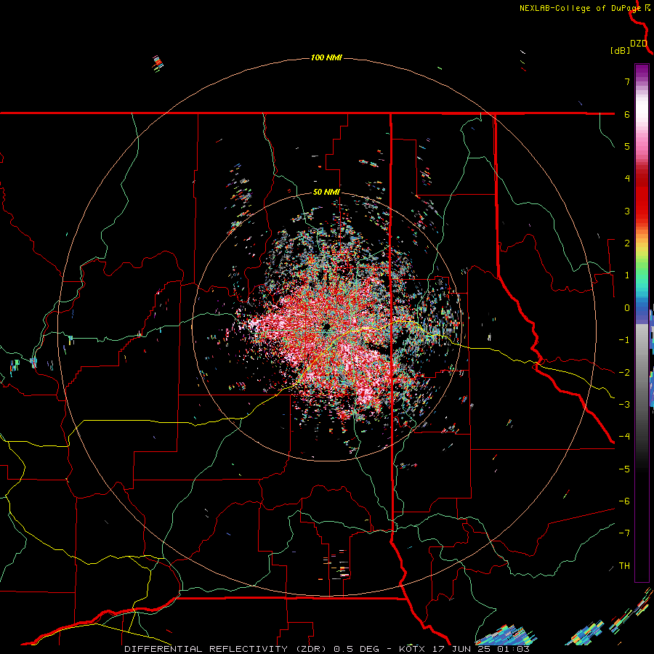Click the positive 7 scale value

627,81
